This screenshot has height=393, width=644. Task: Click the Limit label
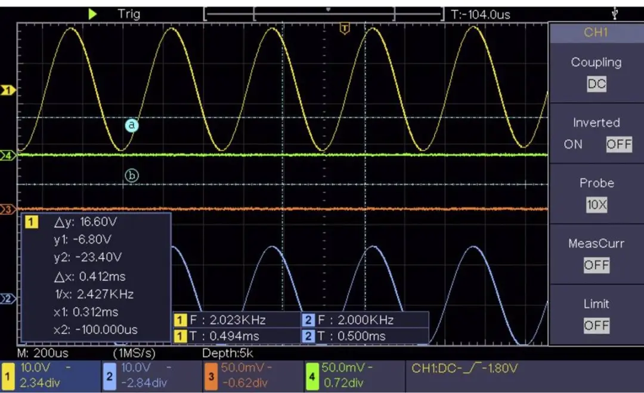(x=596, y=304)
